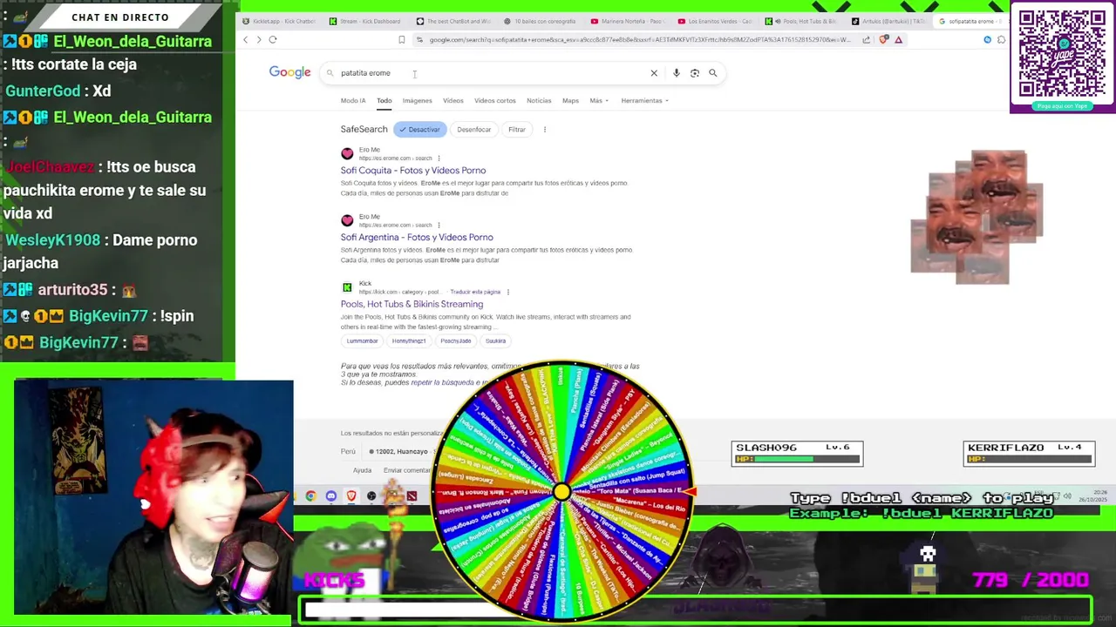Image resolution: width=1116 pixels, height=627 pixels.
Task: Select the Todo results tab
Action: coord(384,101)
